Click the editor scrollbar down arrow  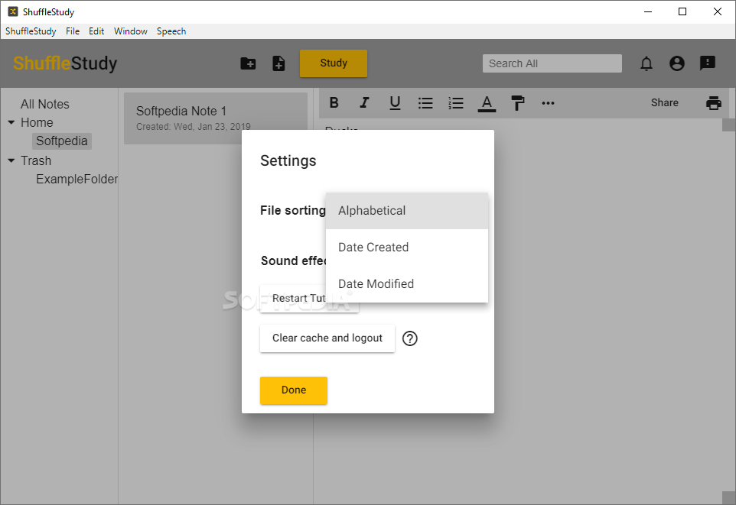click(x=728, y=498)
